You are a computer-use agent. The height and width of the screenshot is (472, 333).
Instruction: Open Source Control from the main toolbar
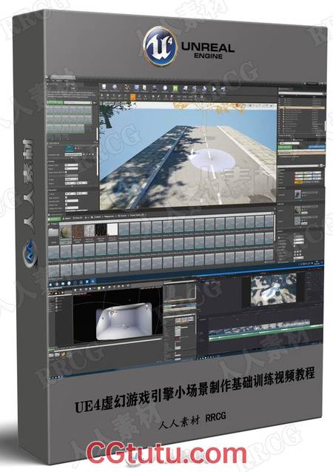click(x=115, y=87)
